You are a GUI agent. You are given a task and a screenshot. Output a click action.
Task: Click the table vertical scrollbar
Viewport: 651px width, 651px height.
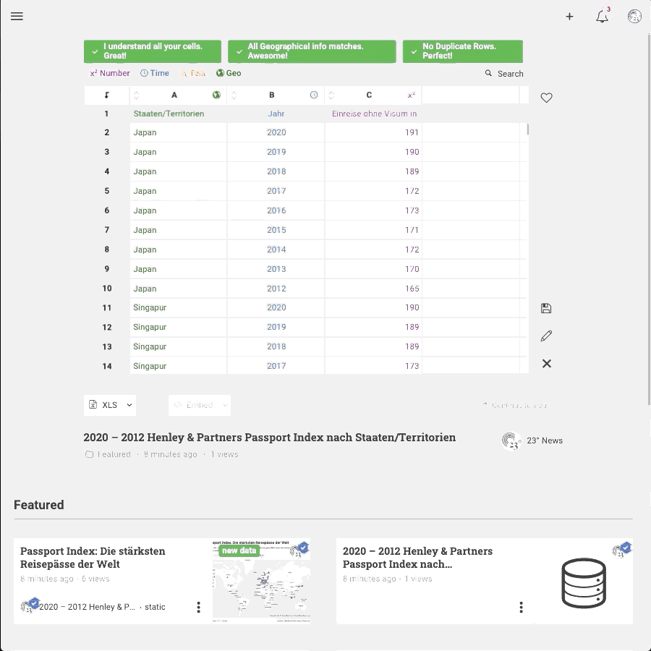528,129
